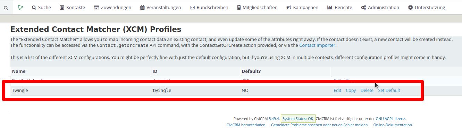This screenshot has height=136, width=462.
Task: Open the Kontakte menu
Action: click(72, 7)
